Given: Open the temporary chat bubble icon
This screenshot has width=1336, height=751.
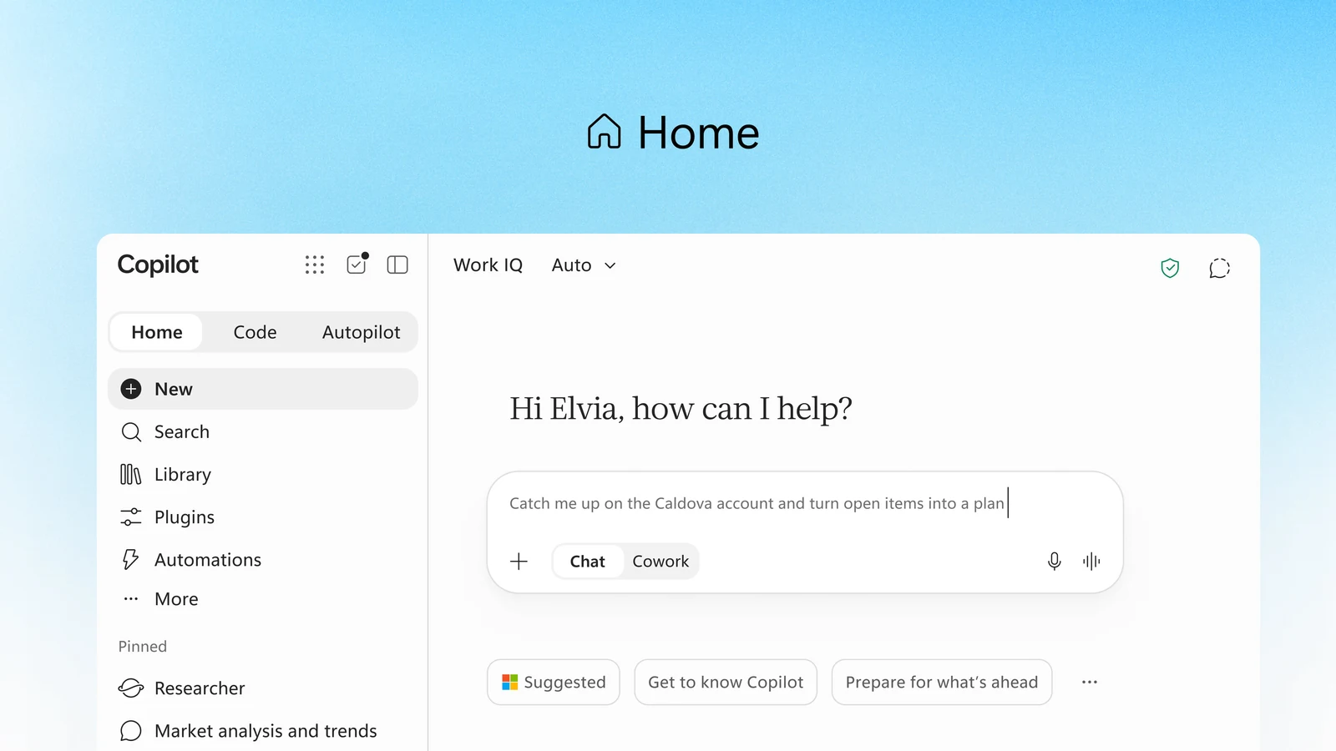Looking at the screenshot, I should click(x=1220, y=268).
